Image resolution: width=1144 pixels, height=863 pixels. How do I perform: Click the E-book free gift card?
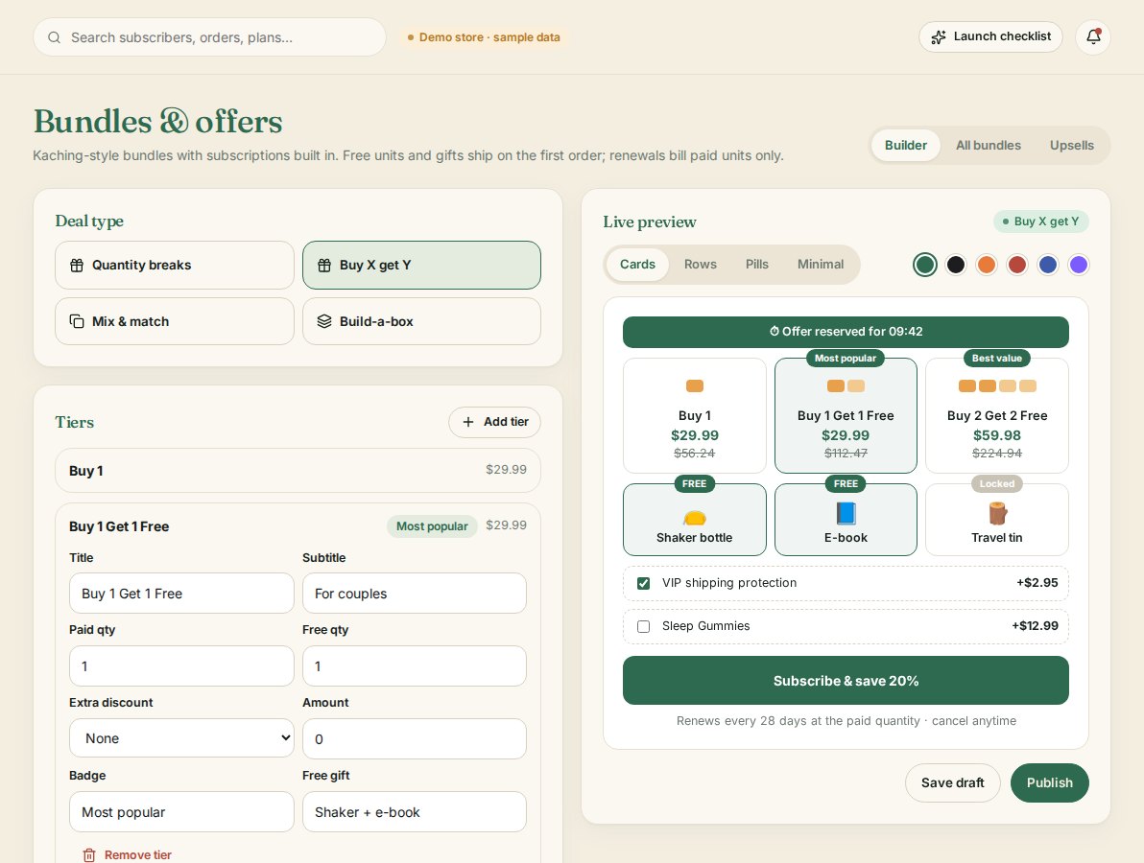click(x=846, y=520)
